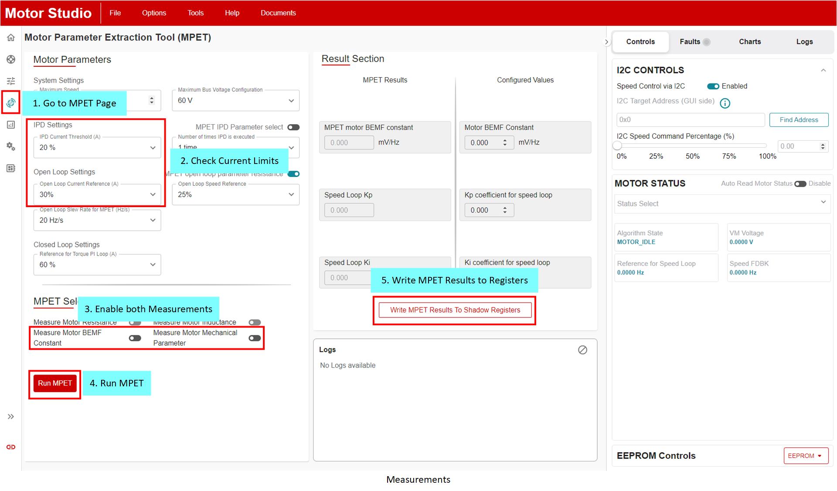Open the EEPROM dropdown button
Viewport: 837px width, 491px height.
click(x=806, y=456)
